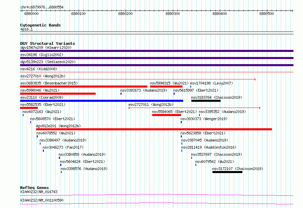This screenshot has width=303, height=208.
Task: Select nsv6078552 (Wu2021) variant label
Action: point(56,133)
